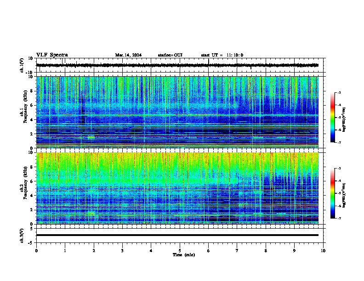The image size is (364, 281).
Task: Click the ch.1 spectrogram panel
Action: click(x=177, y=112)
